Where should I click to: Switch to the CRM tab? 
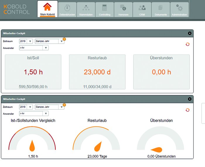142,10
